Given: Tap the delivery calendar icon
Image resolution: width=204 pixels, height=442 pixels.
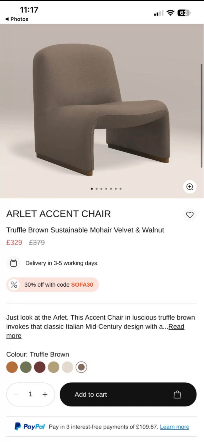Looking at the screenshot, I should coord(13,263).
